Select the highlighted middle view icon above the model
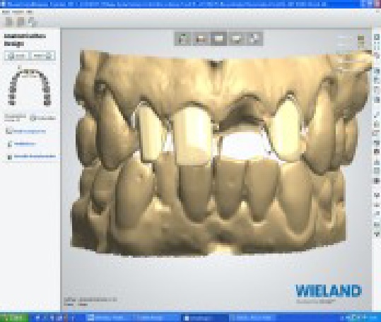 click(218, 39)
